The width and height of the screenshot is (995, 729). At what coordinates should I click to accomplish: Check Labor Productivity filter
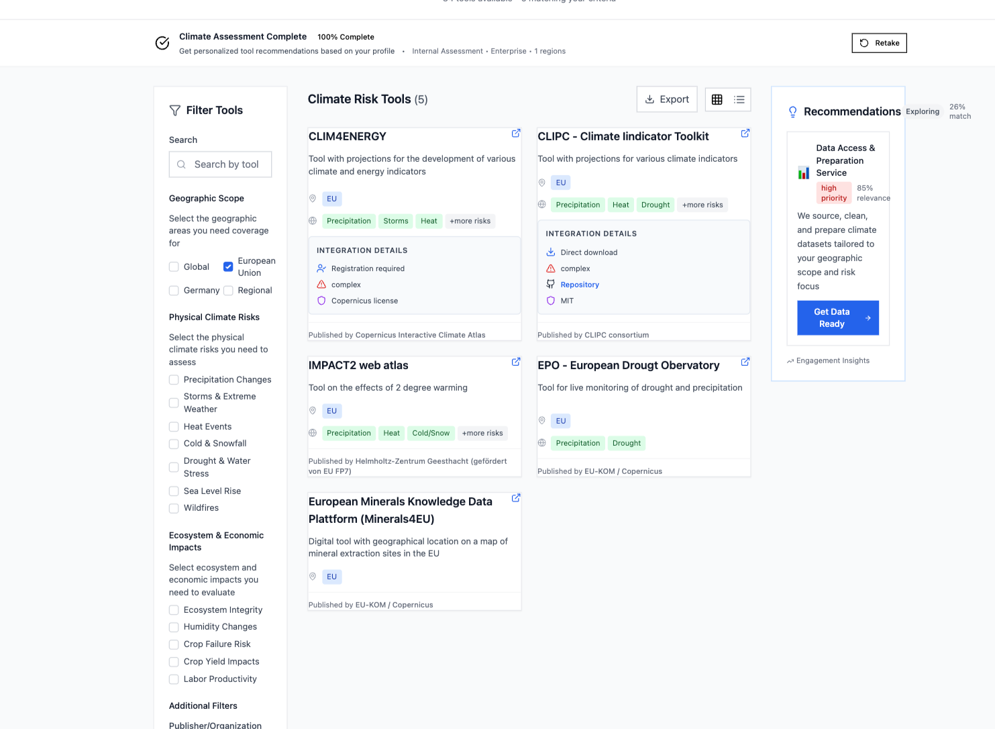click(x=174, y=679)
